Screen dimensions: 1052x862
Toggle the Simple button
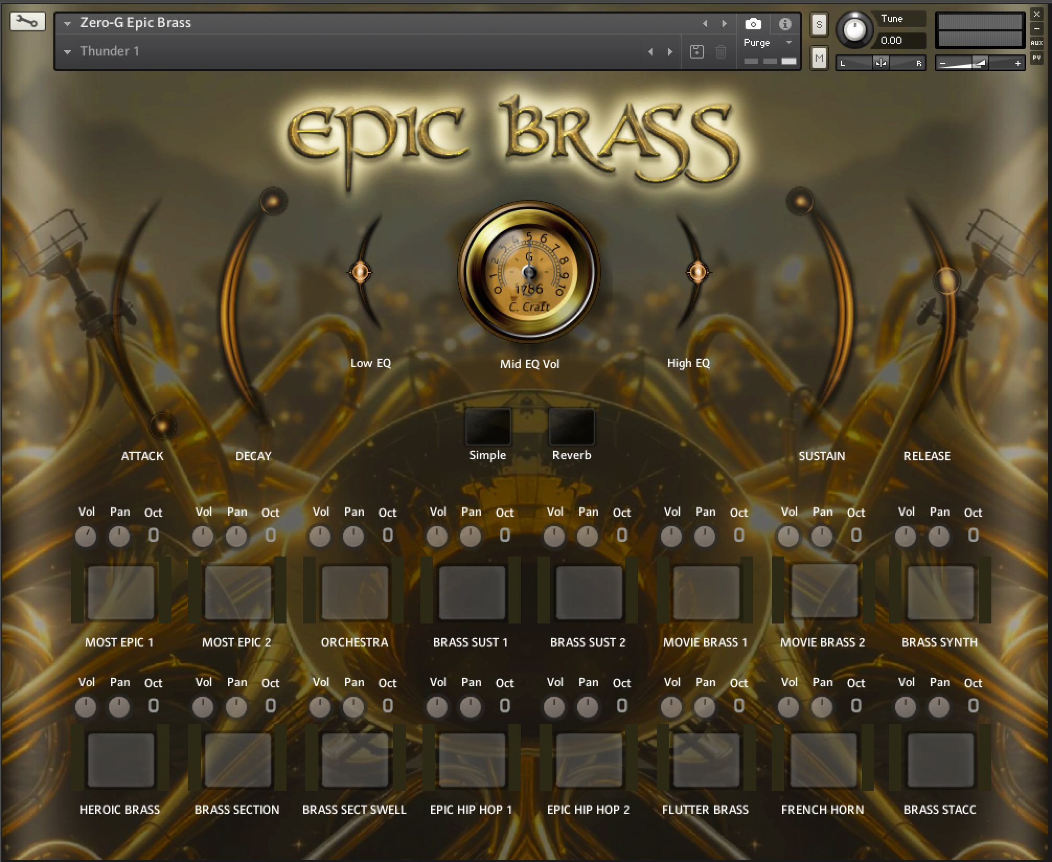(488, 426)
